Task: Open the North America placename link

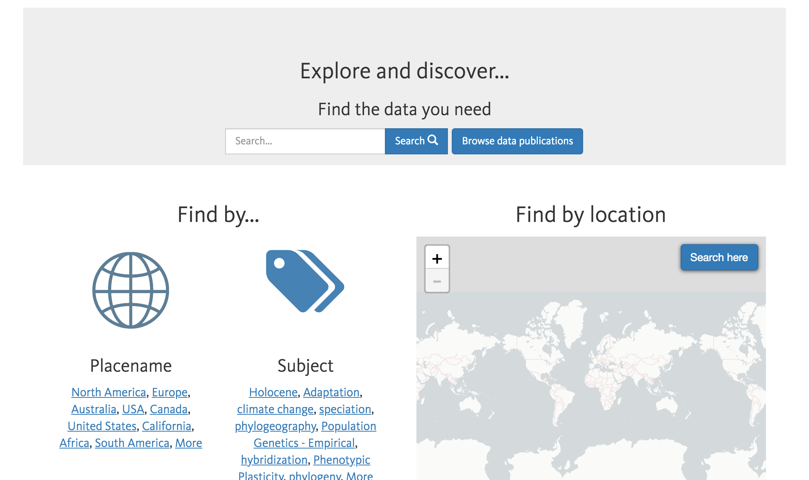Action: pyautogui.click(x=109, y=392)
